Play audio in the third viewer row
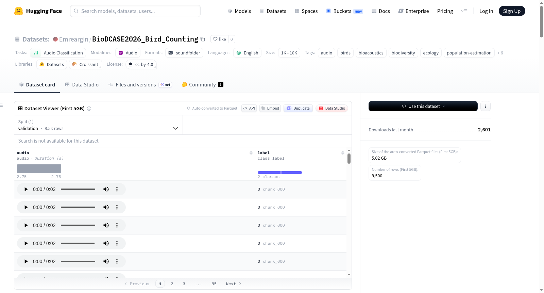 click(26, 225)
